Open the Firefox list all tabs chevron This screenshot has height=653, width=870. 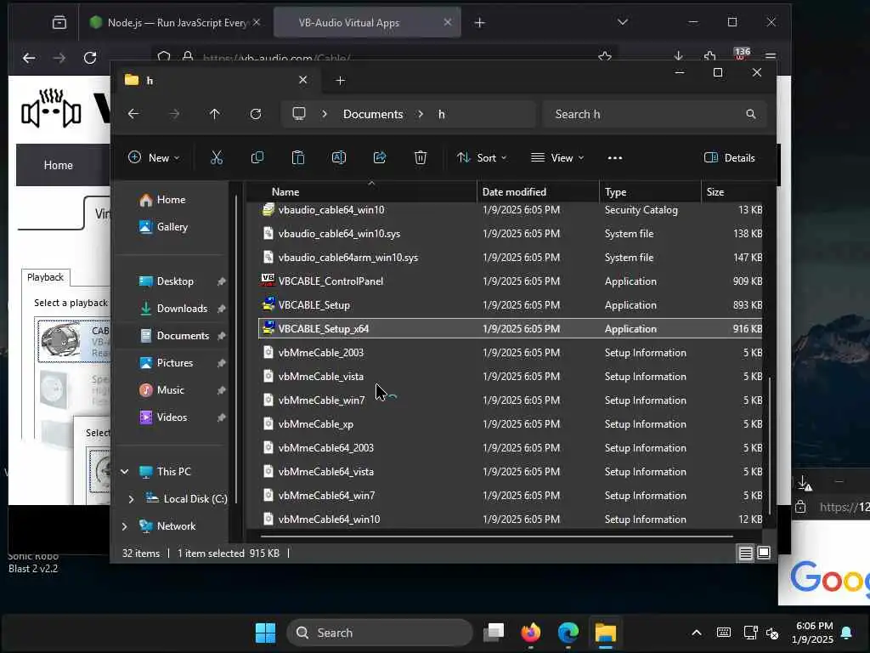click(x=623, y=22)
